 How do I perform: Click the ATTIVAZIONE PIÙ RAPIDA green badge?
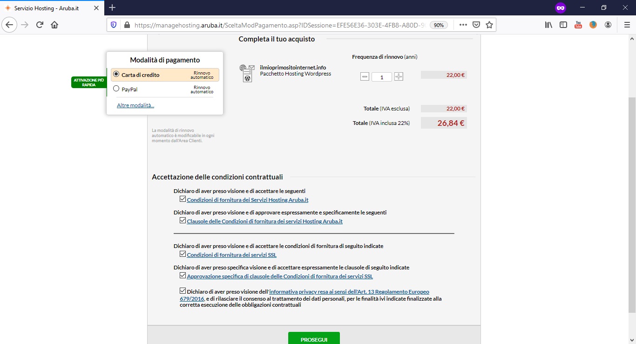coord(88,83)
